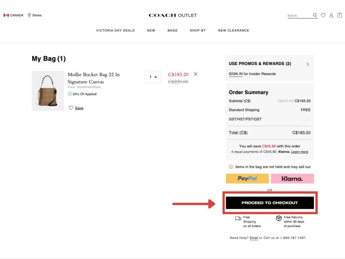This screenshot has height=259, width=345.
Task: Open the Mollie Bucket Bag product thumbnail
Action: (48, 91)
